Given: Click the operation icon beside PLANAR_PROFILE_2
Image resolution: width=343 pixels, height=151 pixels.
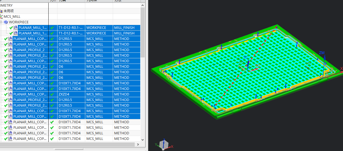Looking at the screenshot, I should tap(10, 50).
